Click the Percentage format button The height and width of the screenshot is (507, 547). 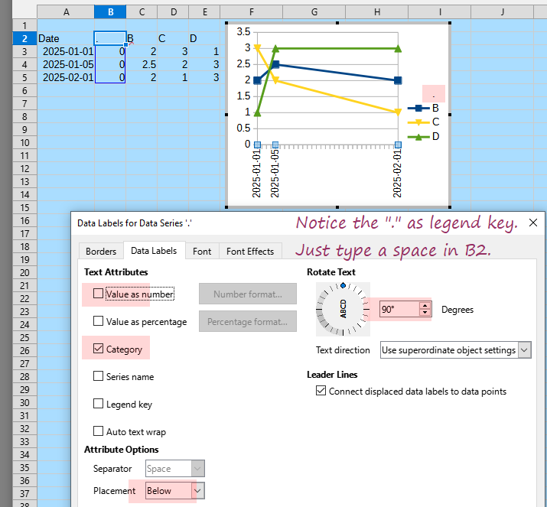(x=248, y=322)
